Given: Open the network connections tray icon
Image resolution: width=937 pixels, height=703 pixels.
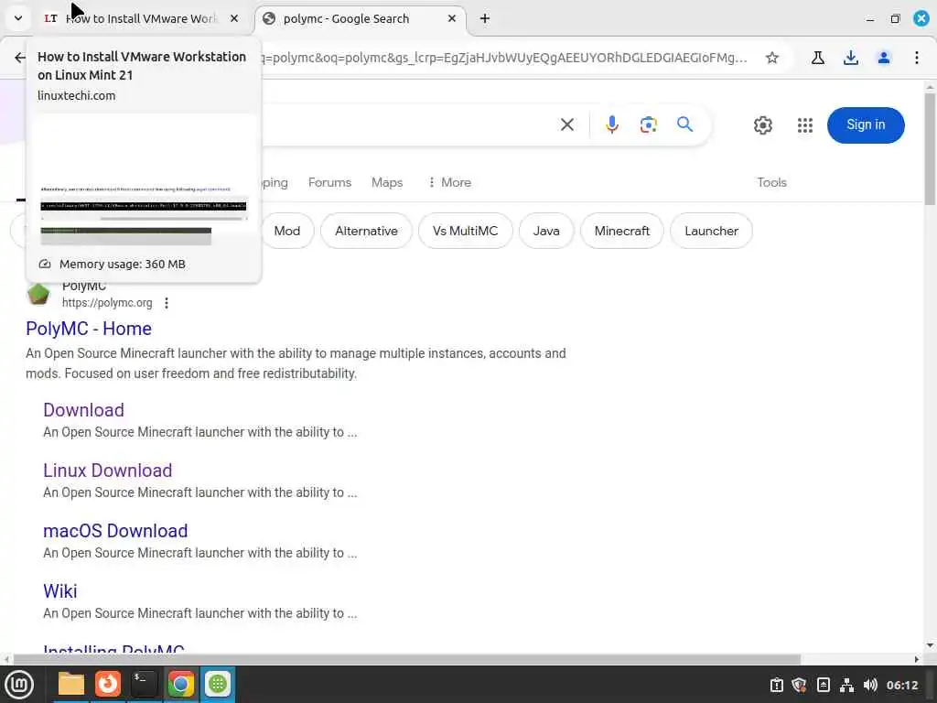Looking at the screenshot, I should click(846, 685).
